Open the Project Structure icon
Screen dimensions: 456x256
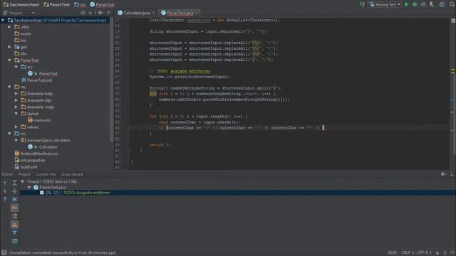tap(442, 4)
